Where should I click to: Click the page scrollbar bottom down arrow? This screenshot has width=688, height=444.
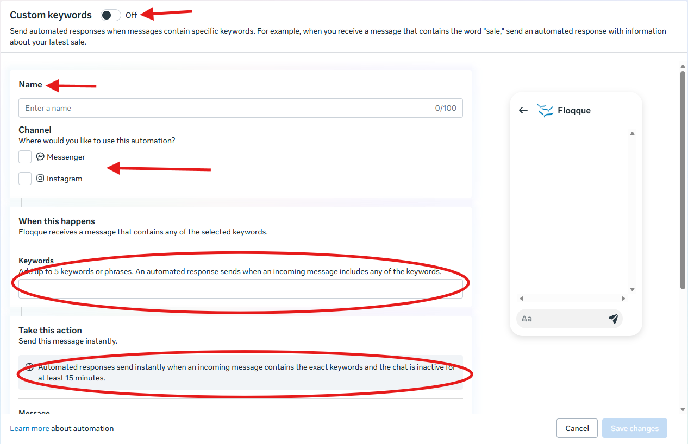pos(683,409)
